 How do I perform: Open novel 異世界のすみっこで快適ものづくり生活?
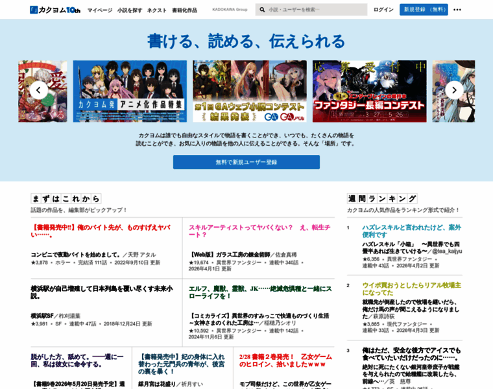coord(259,319)
